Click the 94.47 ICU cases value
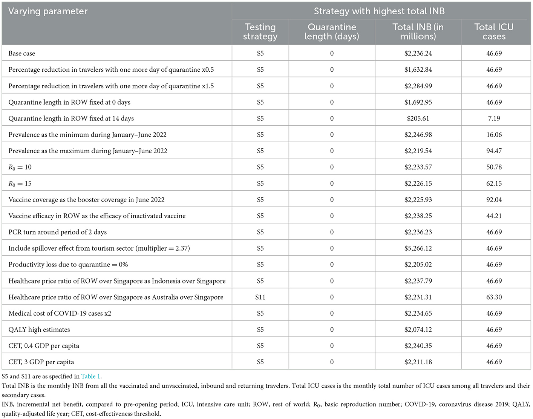The height and width of the screenshot is (419, 533). point(494,151)
